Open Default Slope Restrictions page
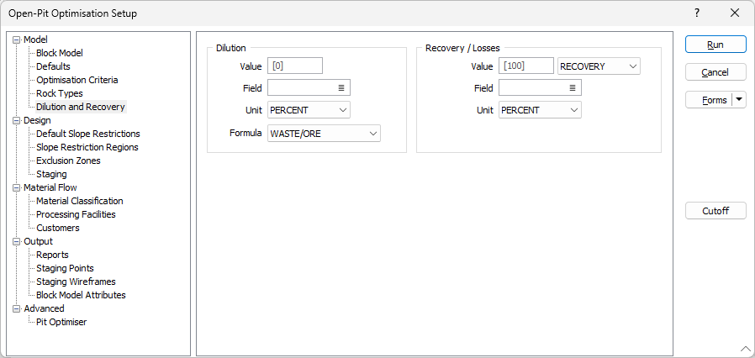 point(88,134)
